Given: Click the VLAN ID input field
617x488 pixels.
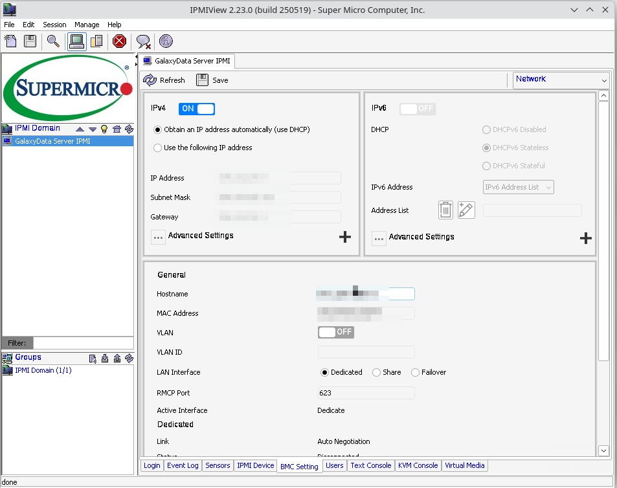Looking at the screenshot, I should tap(366, 352).
